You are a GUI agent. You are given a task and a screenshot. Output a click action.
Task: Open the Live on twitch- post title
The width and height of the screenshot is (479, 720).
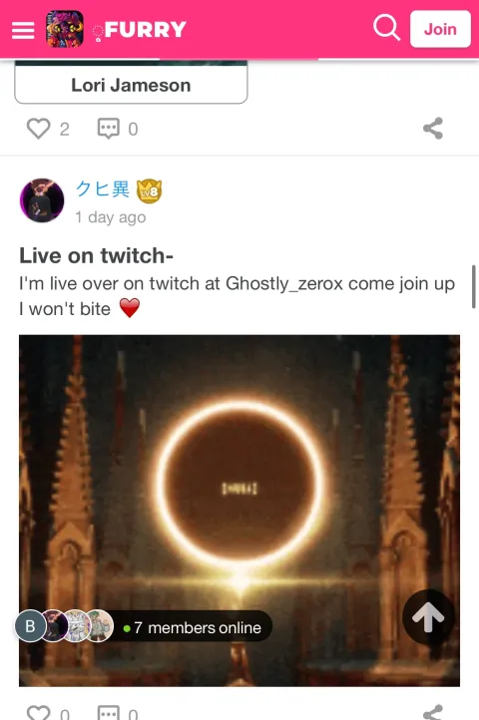coord(96,255)
